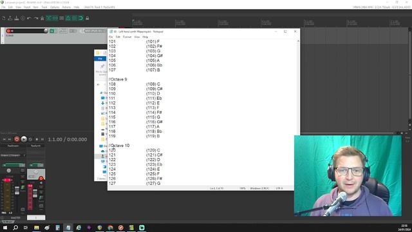Click the transport Stop button
Screen dimensions: 412x232
(x=37, y=139)
